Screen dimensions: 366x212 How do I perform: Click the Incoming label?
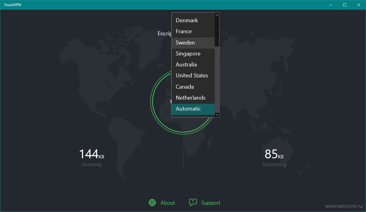tap(92, 164)
